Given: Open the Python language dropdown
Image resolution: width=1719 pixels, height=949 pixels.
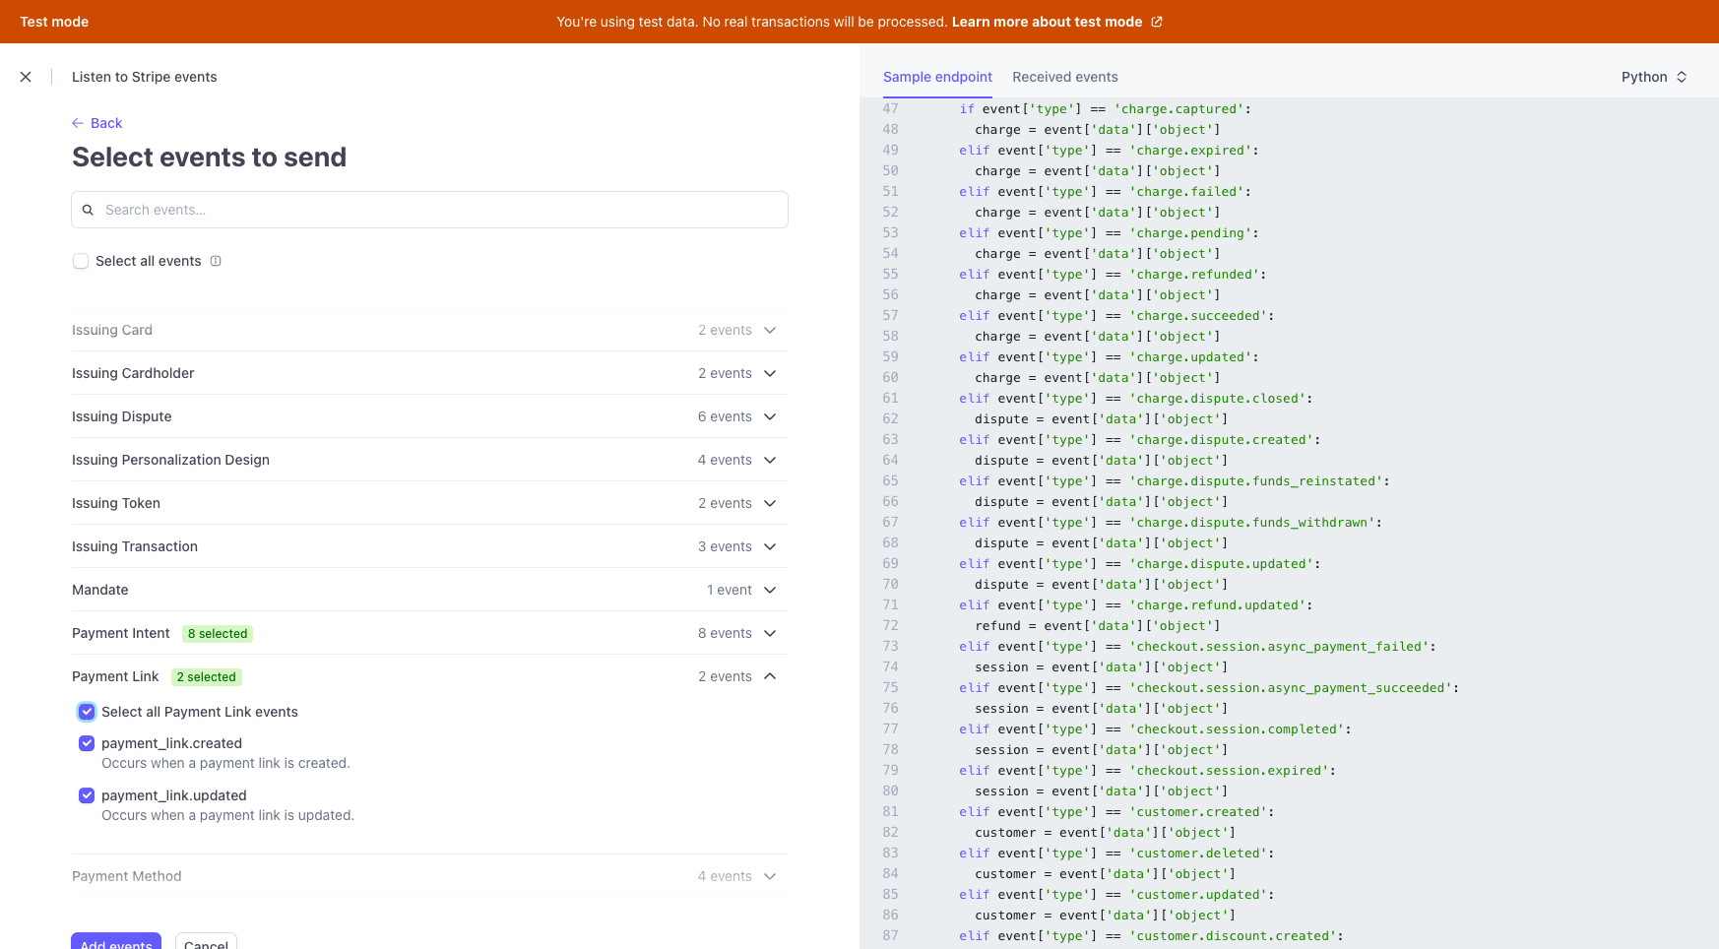Looking at the screenshot, I should 1654,77.
